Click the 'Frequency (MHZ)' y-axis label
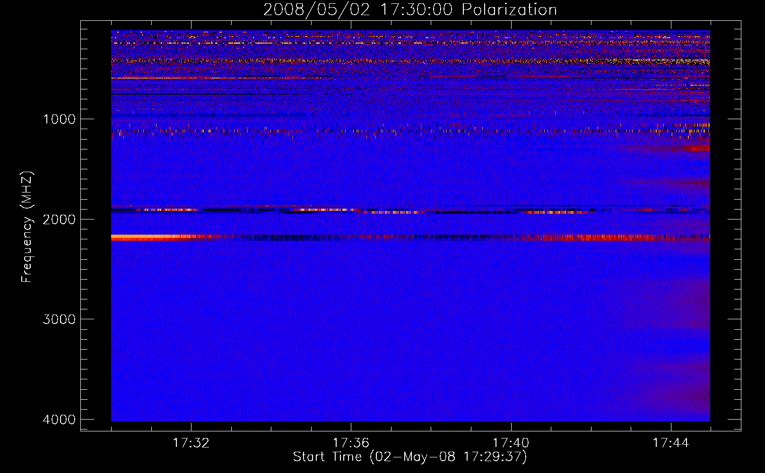The height and width of the screenshot is (473, 765). 27,227
